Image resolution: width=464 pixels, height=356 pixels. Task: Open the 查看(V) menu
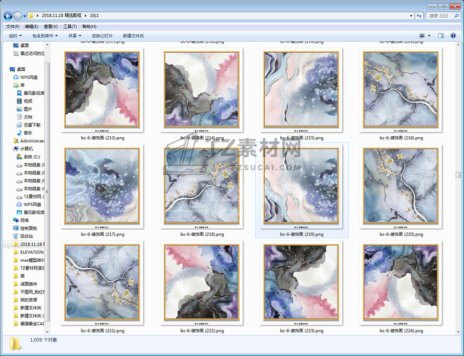pos(51,27)
